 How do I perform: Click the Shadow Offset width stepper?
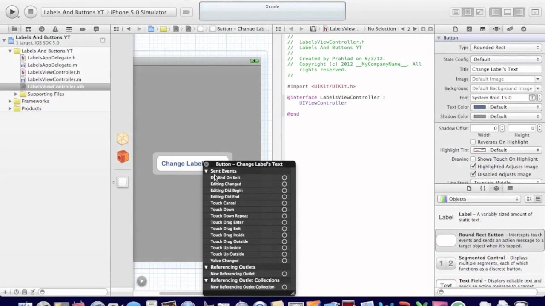[502, 128]
